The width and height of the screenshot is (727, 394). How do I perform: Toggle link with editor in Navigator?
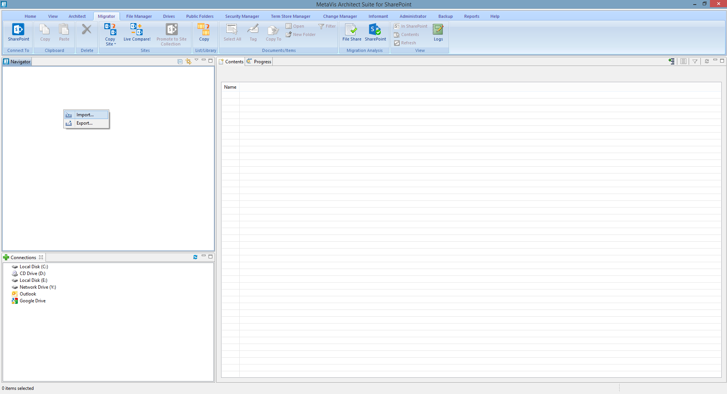188,61
